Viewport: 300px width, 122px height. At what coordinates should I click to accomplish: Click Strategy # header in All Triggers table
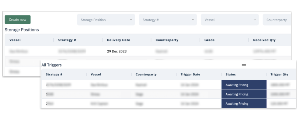(x=54, y=74)
